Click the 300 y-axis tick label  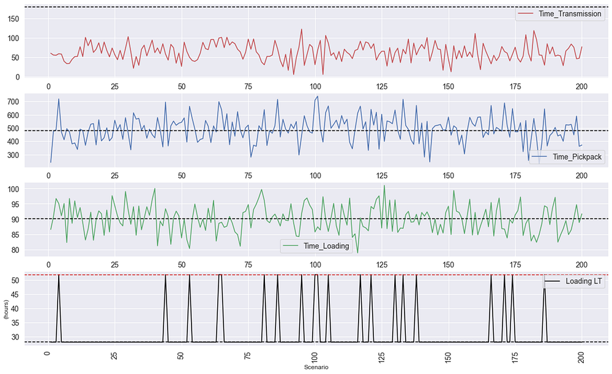[x=13, y=155]
